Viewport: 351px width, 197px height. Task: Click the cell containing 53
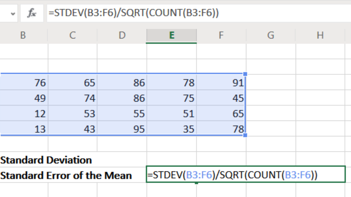point(73,113)
